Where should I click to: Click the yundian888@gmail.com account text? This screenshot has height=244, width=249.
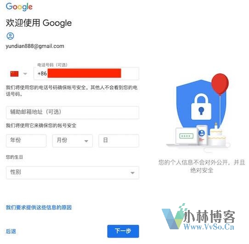pos(35,46)
